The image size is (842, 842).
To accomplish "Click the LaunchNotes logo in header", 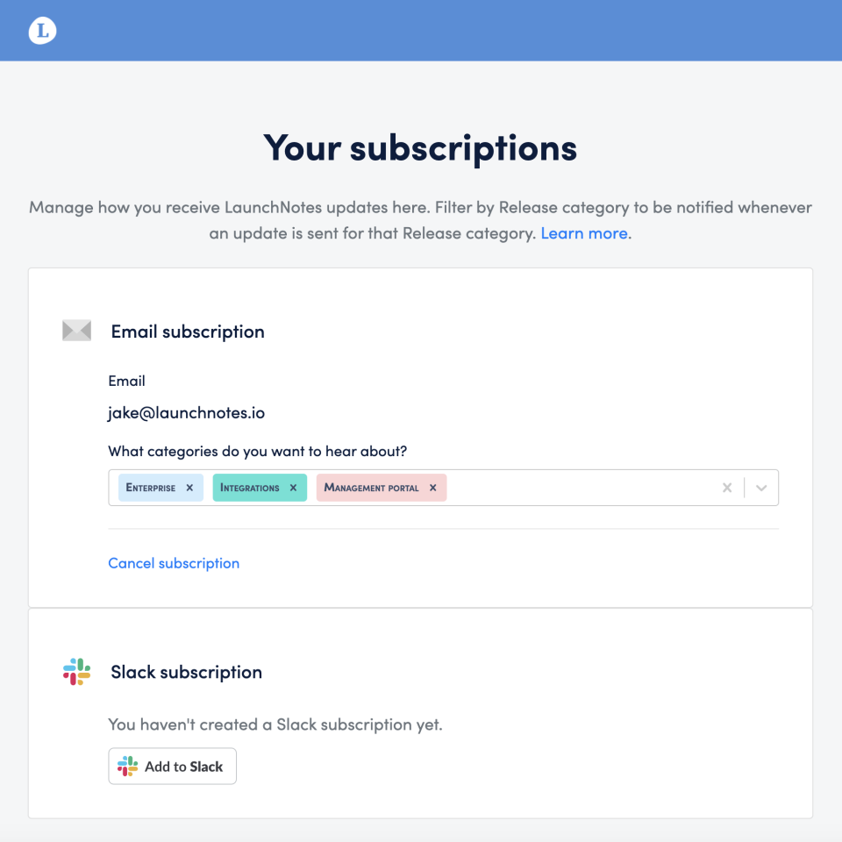I will coord(42,32).
